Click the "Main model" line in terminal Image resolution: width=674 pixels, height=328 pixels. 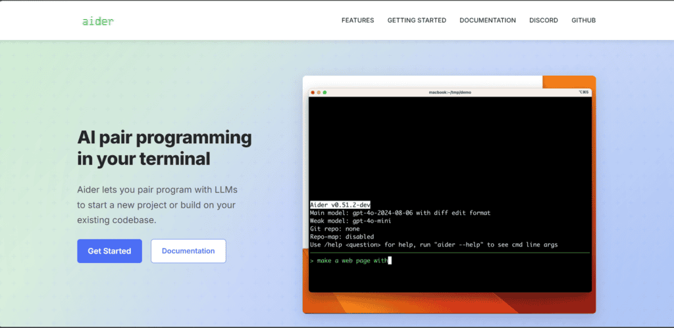point(400,213)
